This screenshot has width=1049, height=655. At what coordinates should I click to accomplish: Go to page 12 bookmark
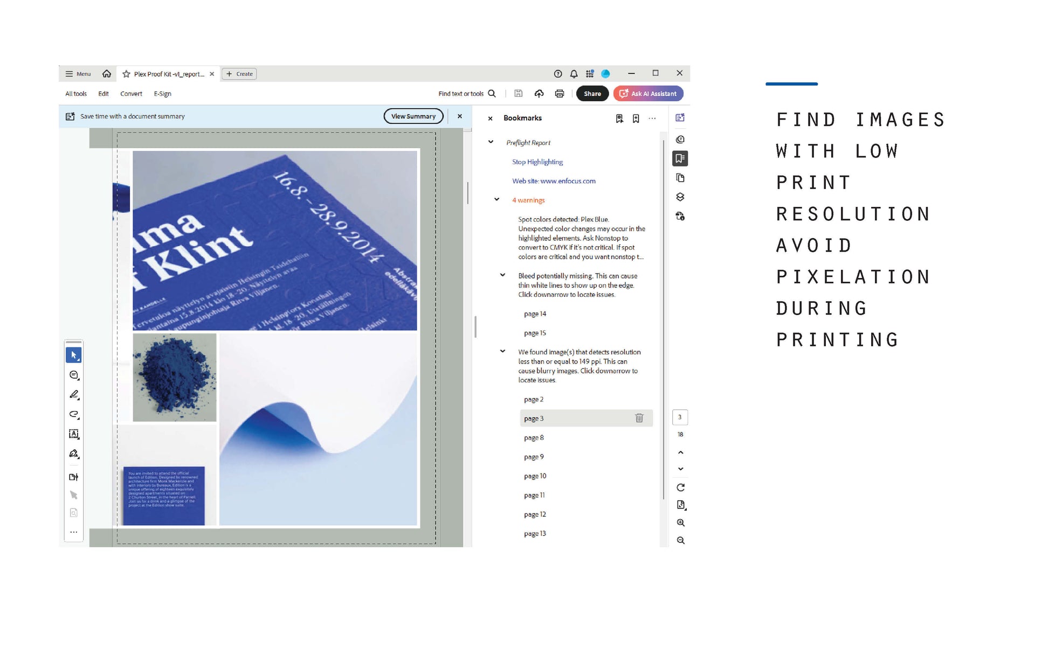[x=535, y=514]
